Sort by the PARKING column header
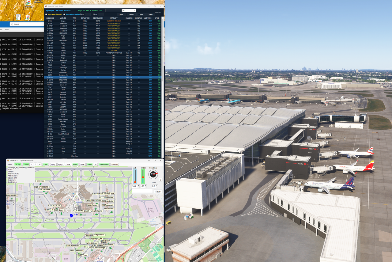 pos(129,18)
